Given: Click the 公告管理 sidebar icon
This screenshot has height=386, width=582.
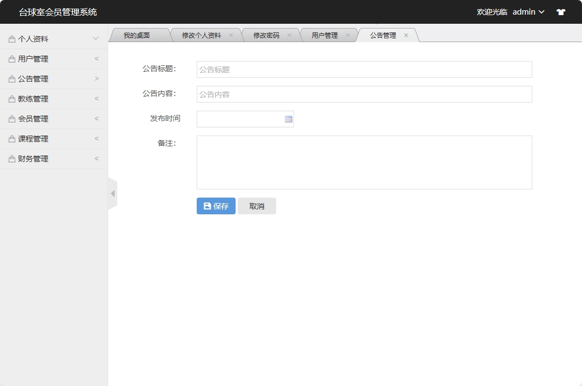Looking at the screenshot, I should coord(12,78).
